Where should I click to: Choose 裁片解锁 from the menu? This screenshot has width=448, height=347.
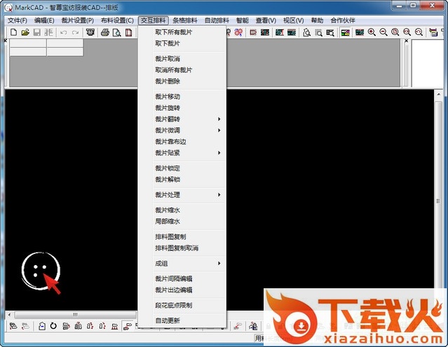(x=182, y=180)
